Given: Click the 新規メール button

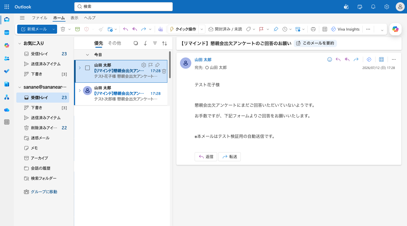Looking at the screenshot, I should [x=34, y=29].
